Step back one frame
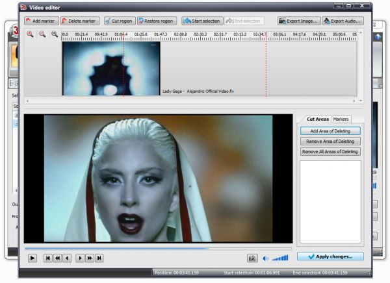Image resolution: width=390 pixels, height=283 pixels. click(x=67, y=258)
